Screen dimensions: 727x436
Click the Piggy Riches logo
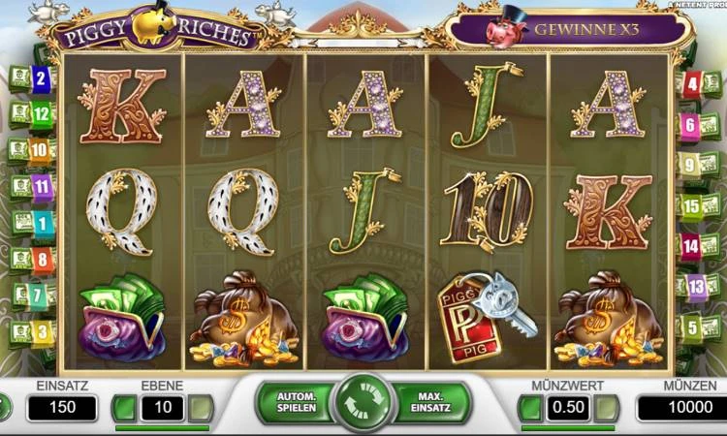pyautogui.click(x=158, y=29)
